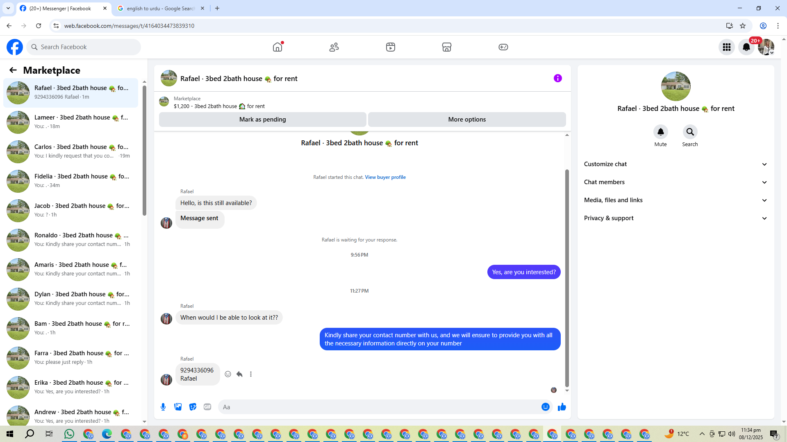Screen dimensions: 787x442
Task: Open taskbar clock showing 11:34 pm
Action: (751, 434)
